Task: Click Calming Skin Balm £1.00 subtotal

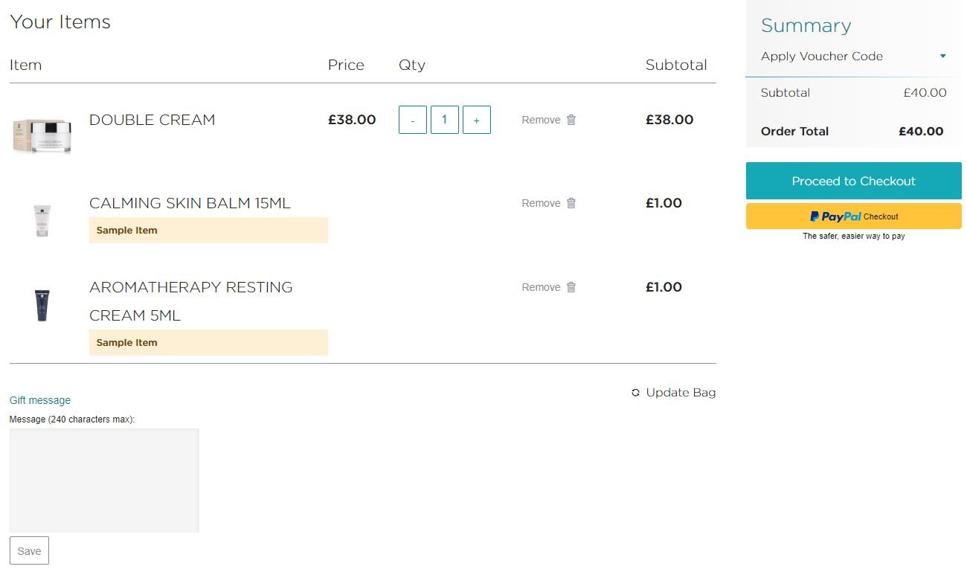Action: [664, 203]
